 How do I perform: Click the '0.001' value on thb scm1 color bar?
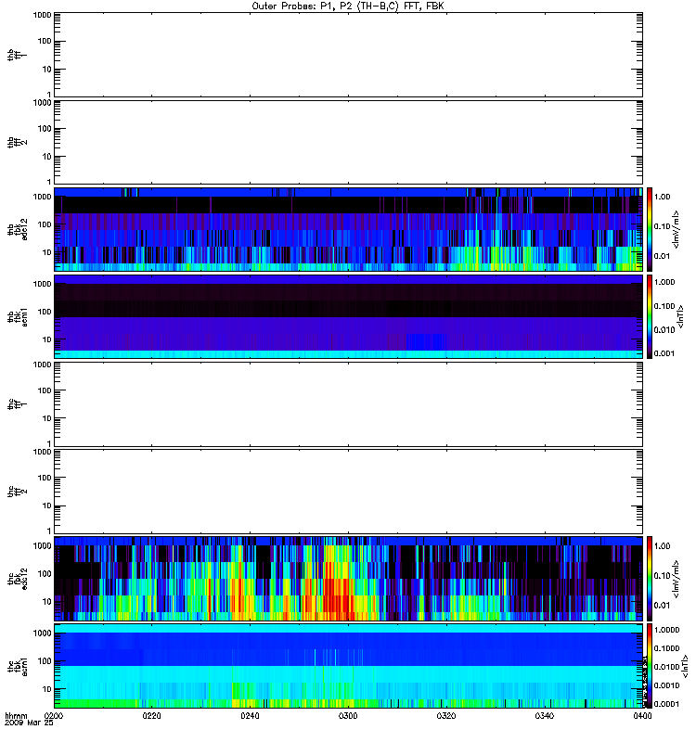coord(664,353)
